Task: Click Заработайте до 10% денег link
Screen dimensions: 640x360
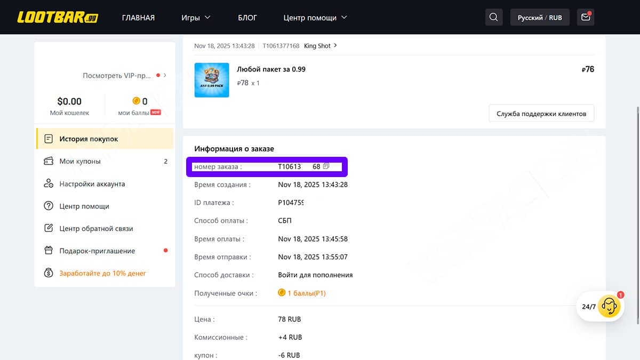Action: pyautogui.click(x=102, y=273)
